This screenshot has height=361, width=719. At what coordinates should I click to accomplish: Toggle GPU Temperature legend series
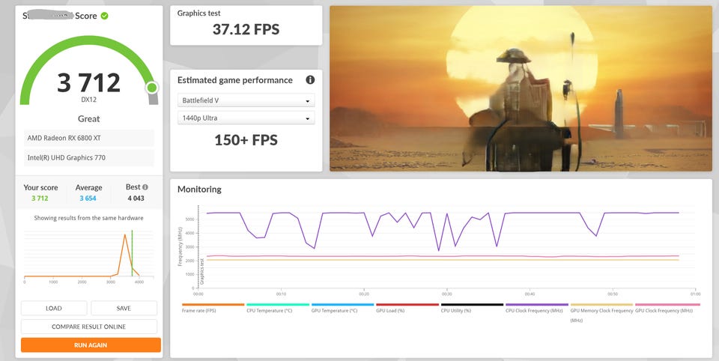tap(342, 310)
